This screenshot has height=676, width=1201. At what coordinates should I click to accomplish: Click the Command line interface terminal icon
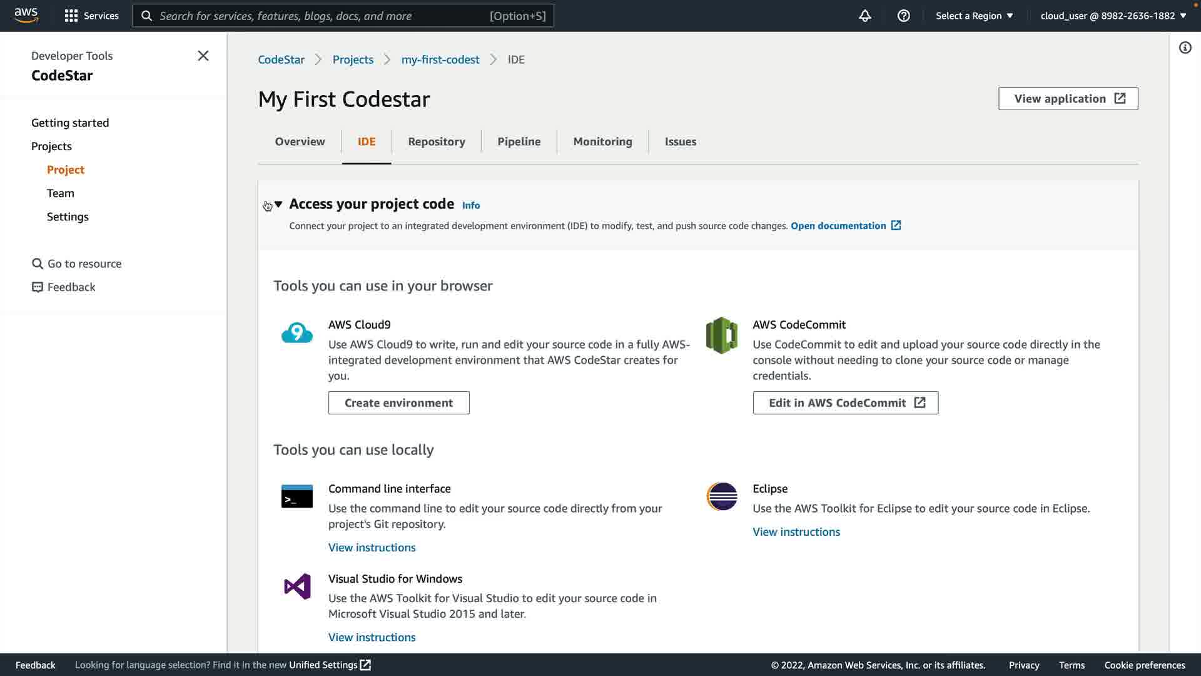(x=296, y=496)
